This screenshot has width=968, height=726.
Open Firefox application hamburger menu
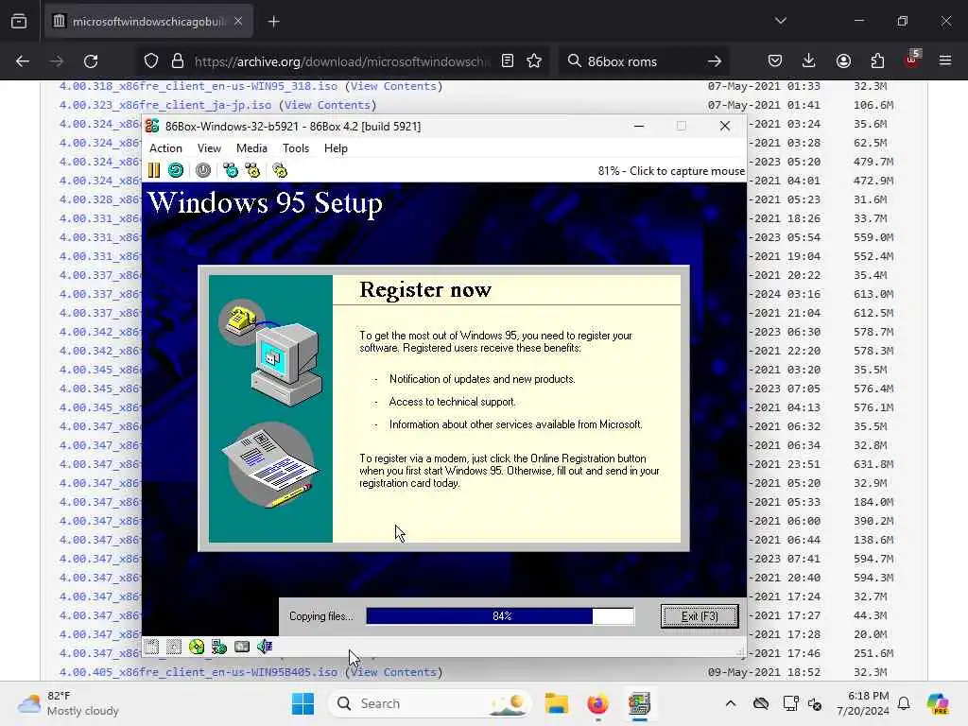[x=945, y=61]
